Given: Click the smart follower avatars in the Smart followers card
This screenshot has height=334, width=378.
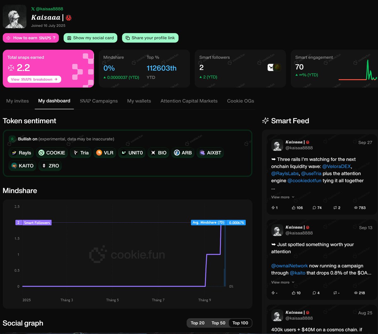Looking at the screenshot, I should click(274, 67).
